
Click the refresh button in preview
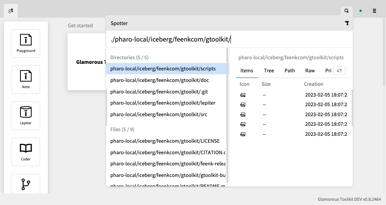click(x=339, y=70)
